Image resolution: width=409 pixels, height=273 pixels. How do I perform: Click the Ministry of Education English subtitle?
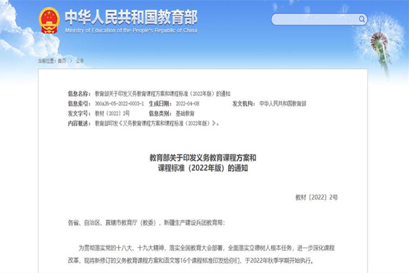[131, 30]
